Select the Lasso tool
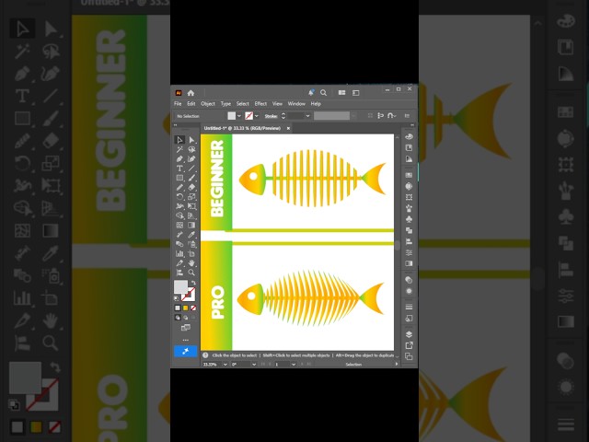Viewport: 589px width, 442px height. coord(191,149)
